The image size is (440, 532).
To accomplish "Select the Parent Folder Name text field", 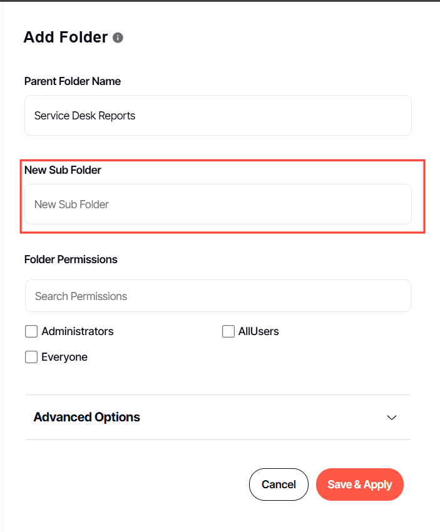I will click(218, 116).
